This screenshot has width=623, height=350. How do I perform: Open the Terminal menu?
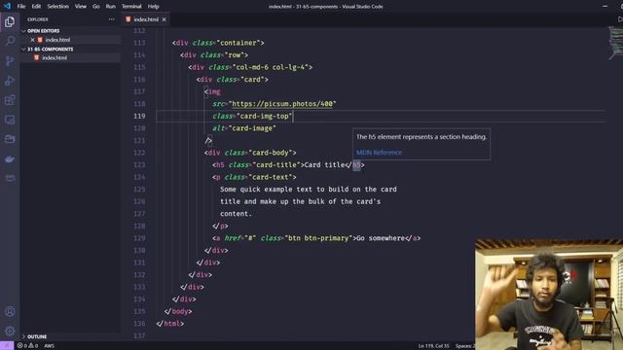coord(131,7)
